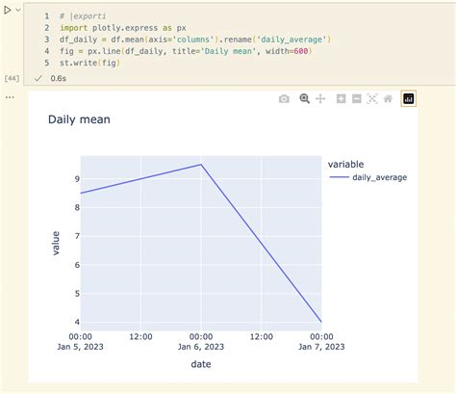This screenshot has height=394, width=456.
Task: Run the cell with the play icon
Action: [7, 11]
